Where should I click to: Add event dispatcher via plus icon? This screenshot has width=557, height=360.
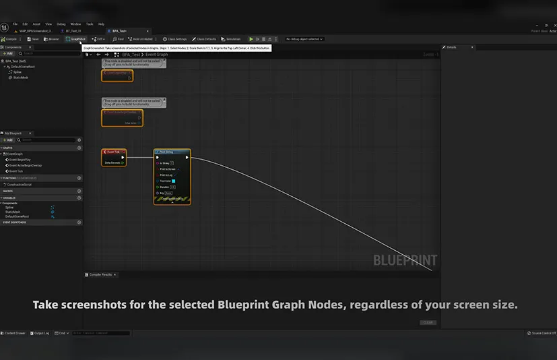pyautogui.click(x=79, y=222)
